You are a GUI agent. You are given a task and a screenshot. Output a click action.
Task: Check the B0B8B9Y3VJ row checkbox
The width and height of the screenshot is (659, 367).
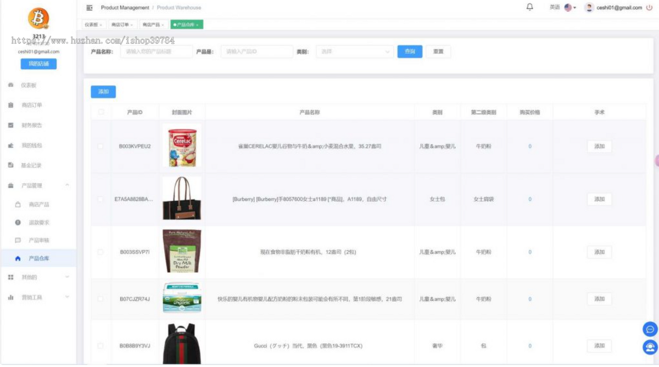[100, 346]
